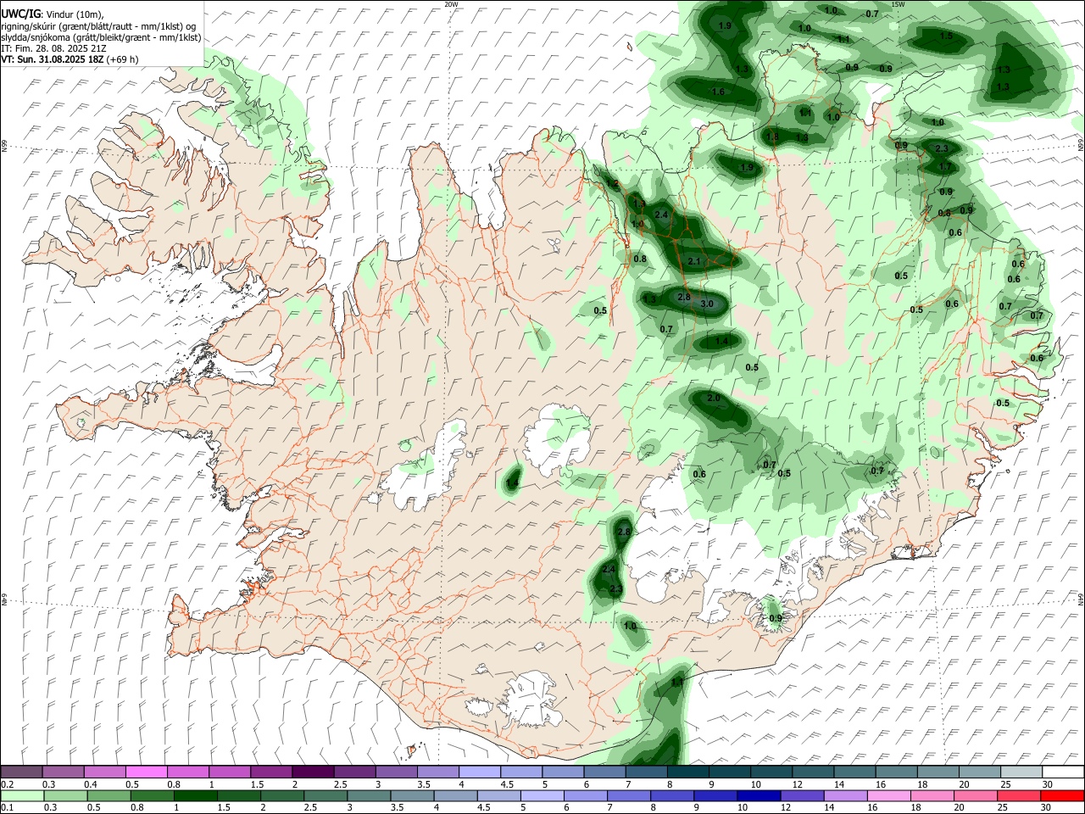Select the '2.8' value beside the 3.0 label

point(685,297)
